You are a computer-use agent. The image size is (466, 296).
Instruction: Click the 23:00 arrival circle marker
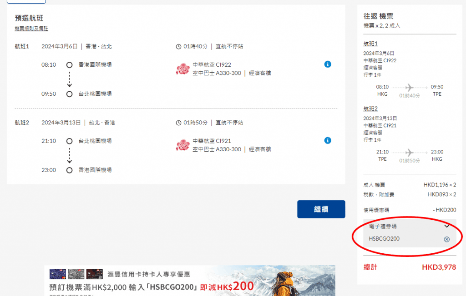pyautogui.click(x=70, y=170)
